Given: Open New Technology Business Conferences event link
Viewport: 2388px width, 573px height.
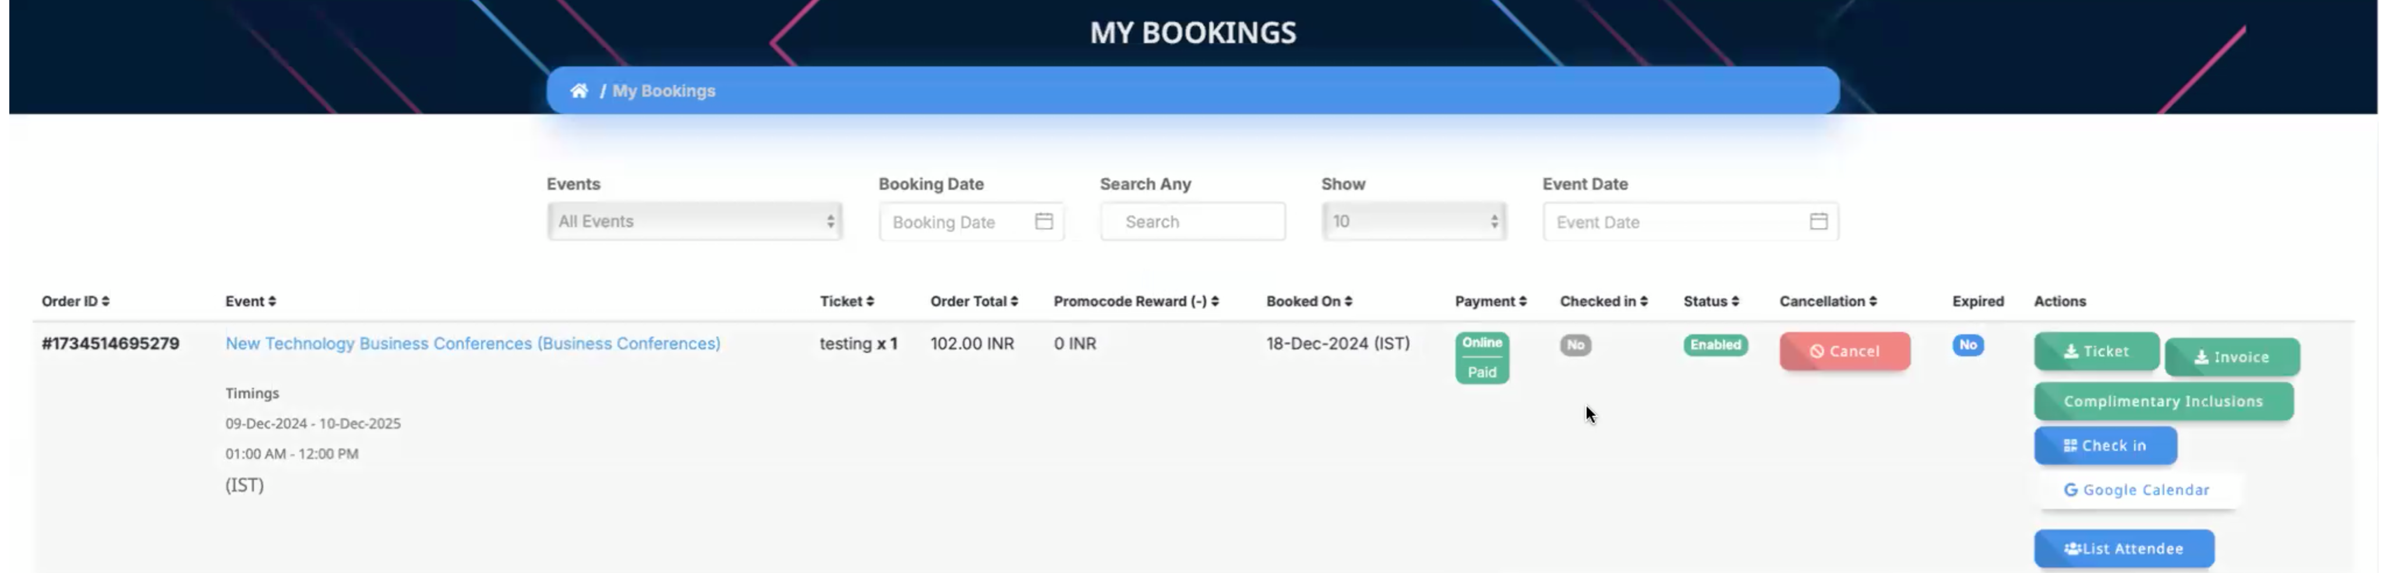Looking at the screenshot, I should [473, 344].
